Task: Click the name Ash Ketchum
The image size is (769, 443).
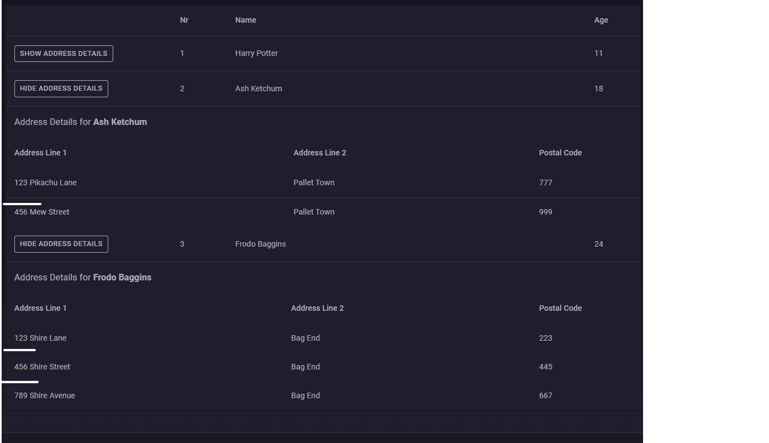Action: click(x=259, y=88)
